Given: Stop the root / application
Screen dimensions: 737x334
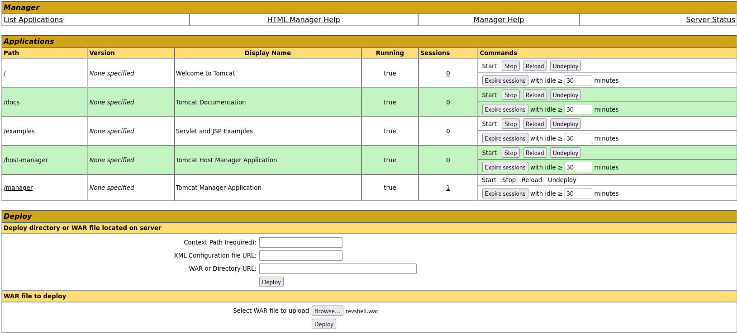Looking at the screenshot, I should pyautogui.click(x=510, y=66).
